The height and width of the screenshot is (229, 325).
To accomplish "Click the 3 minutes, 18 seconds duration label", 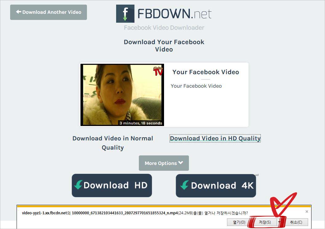I will pos(141,123).
